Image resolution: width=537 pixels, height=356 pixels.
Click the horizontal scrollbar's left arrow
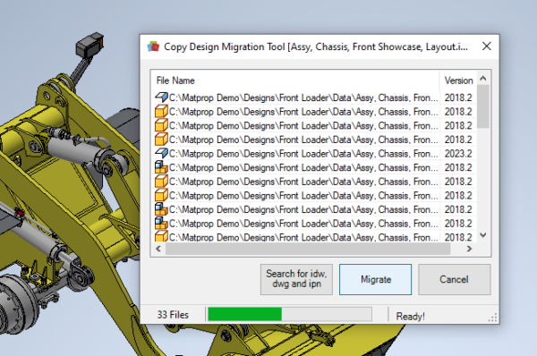(x=158, y=249)
